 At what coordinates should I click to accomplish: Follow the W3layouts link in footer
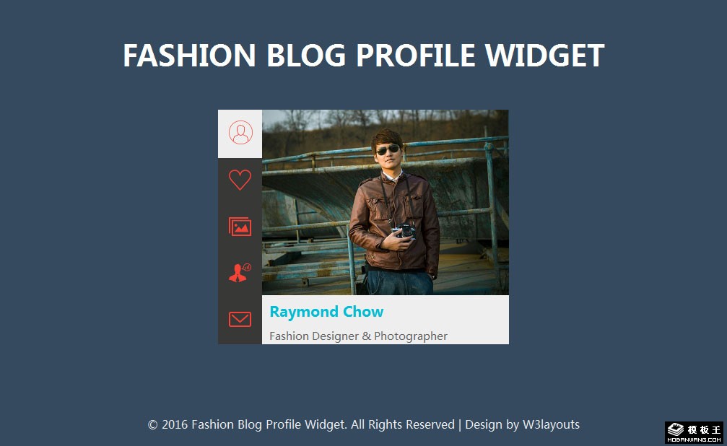click(x=552, y=424)
